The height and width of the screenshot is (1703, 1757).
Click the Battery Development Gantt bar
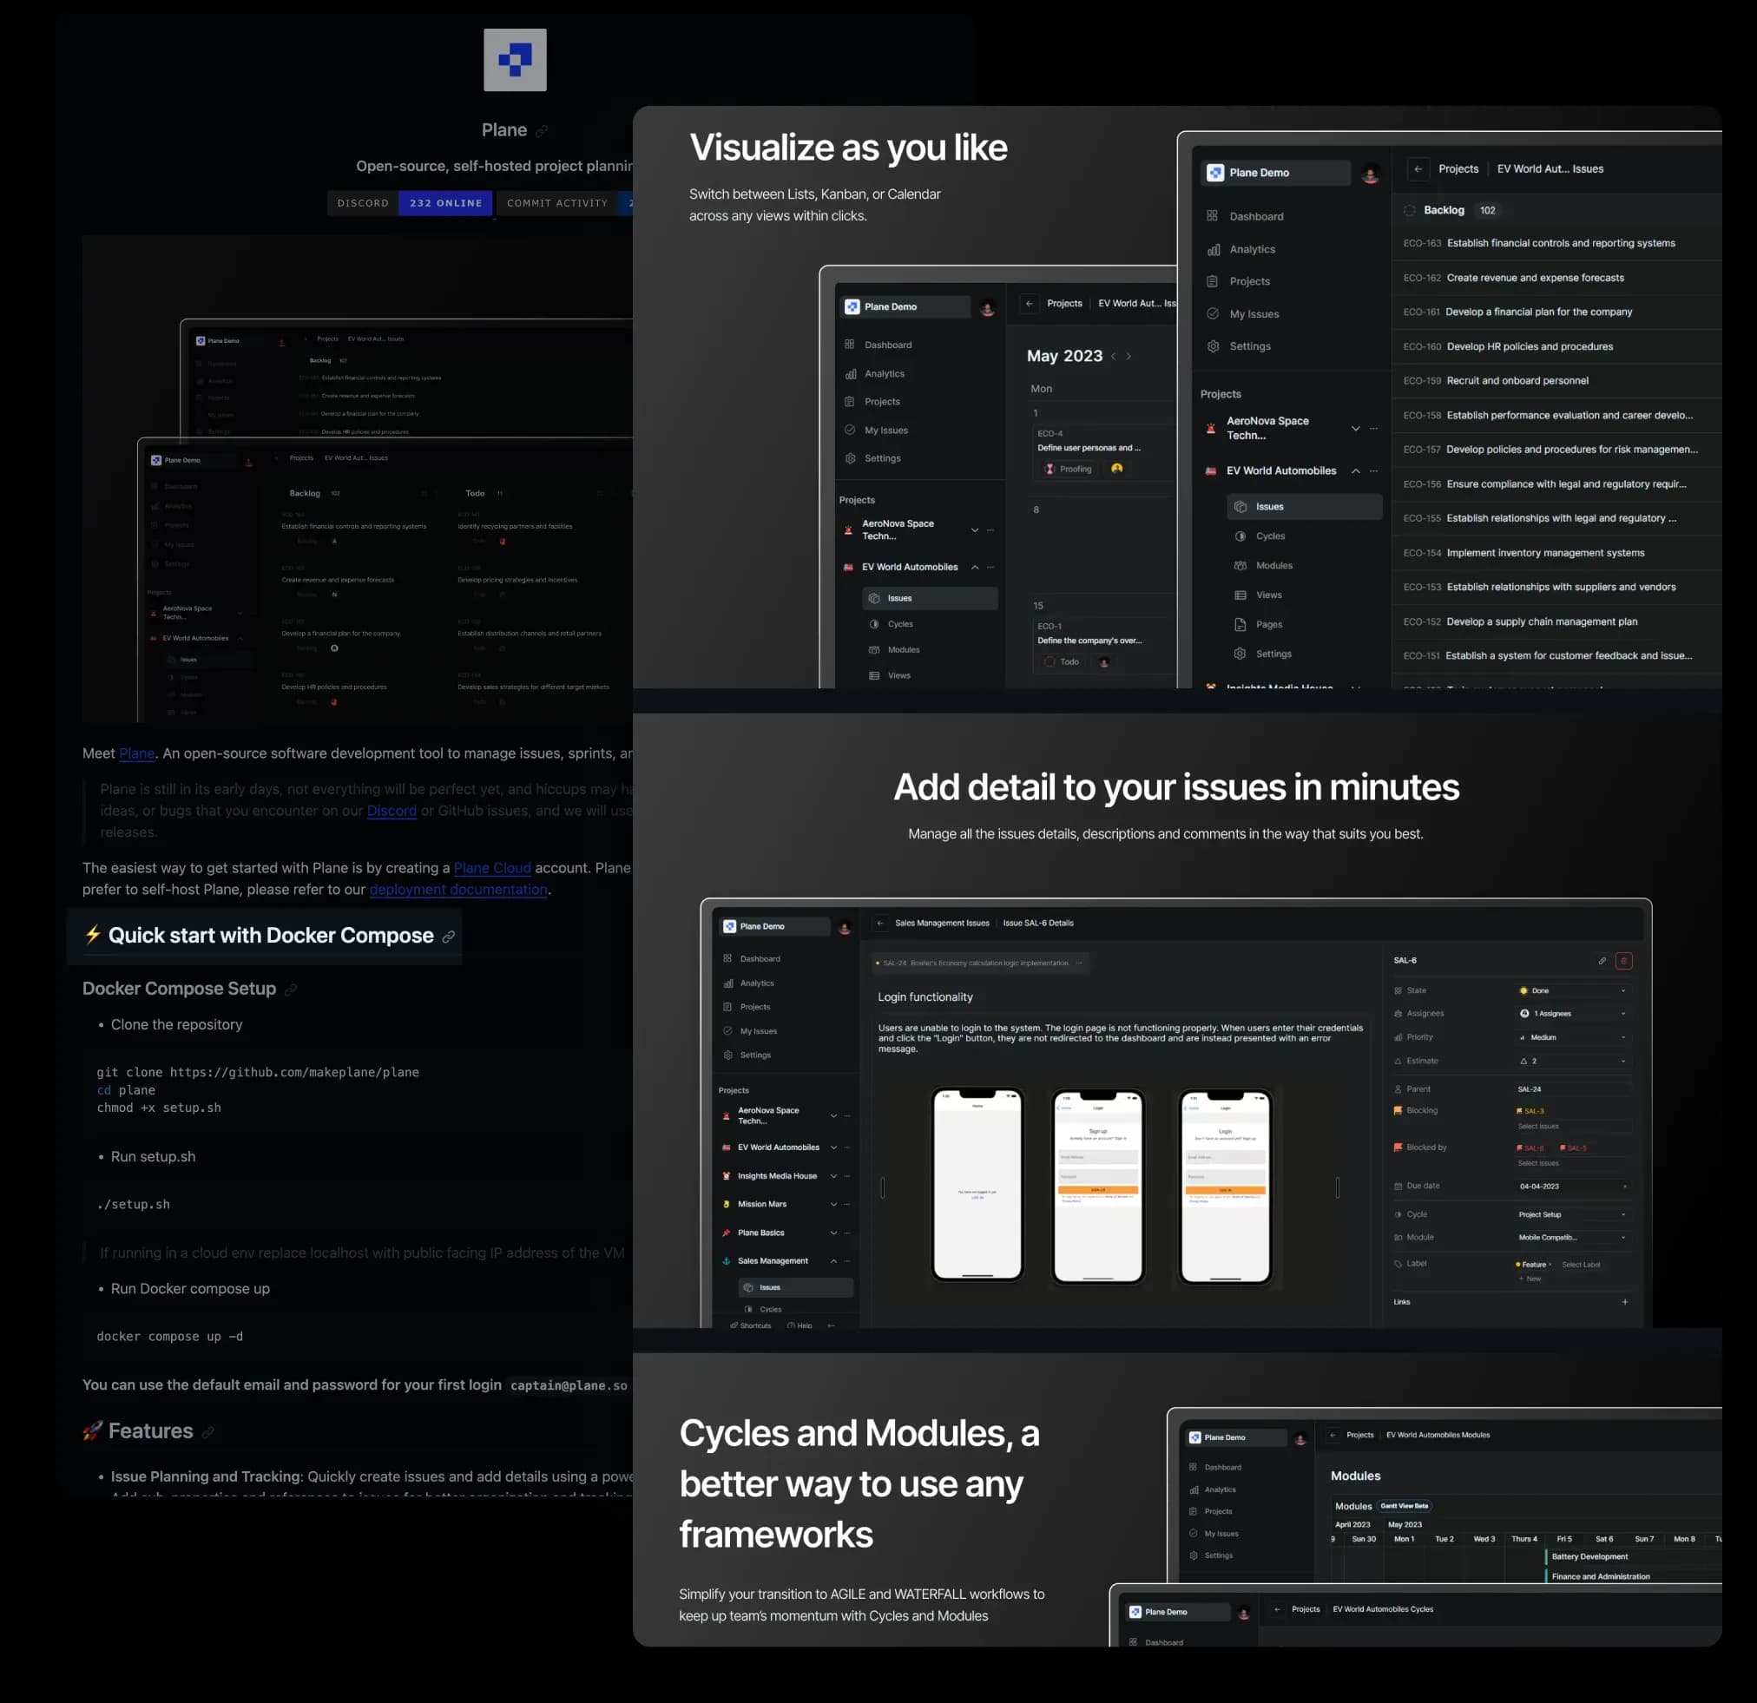click(1589, 1556)
